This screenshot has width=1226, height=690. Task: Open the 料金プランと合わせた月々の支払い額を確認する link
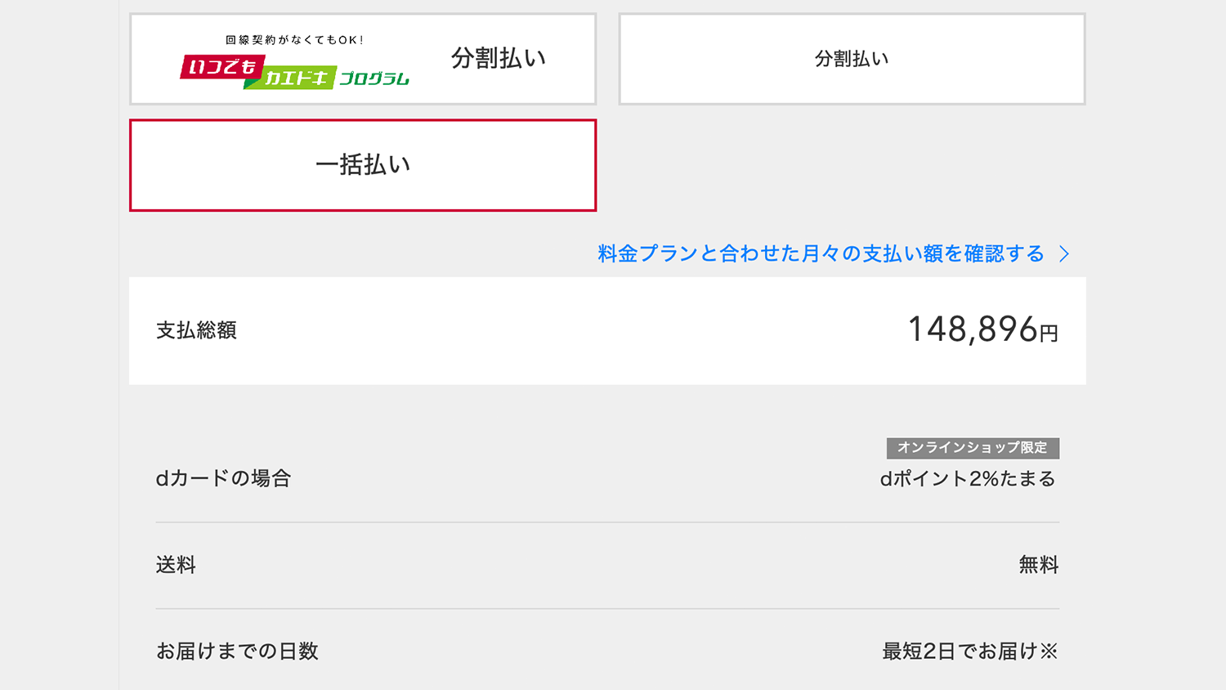pyautogui.click(x=821, y=253)
